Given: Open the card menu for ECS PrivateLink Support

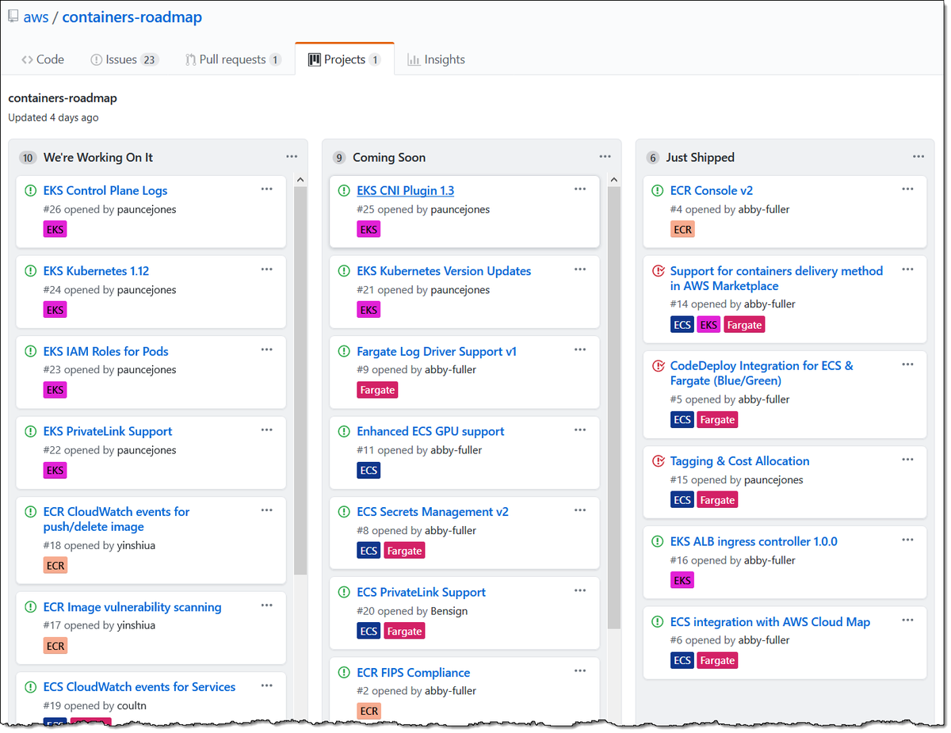Looking at the screenshot, I should [x=580, y=591].
